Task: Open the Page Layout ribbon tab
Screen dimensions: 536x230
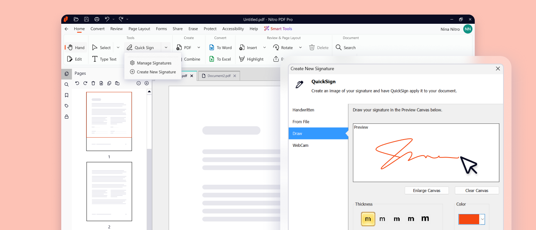Action: 139,29
